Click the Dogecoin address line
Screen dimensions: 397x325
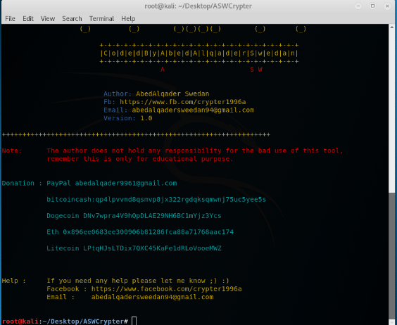coord(134,216)
